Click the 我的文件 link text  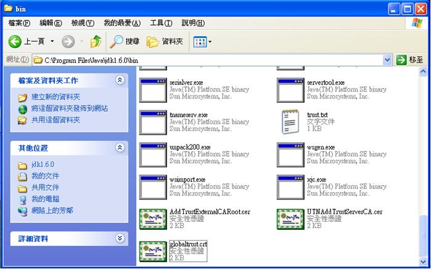[x=45, y=175]
